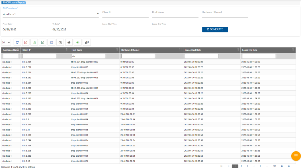
Task: Print the lease report
Action: click(69, 42)
